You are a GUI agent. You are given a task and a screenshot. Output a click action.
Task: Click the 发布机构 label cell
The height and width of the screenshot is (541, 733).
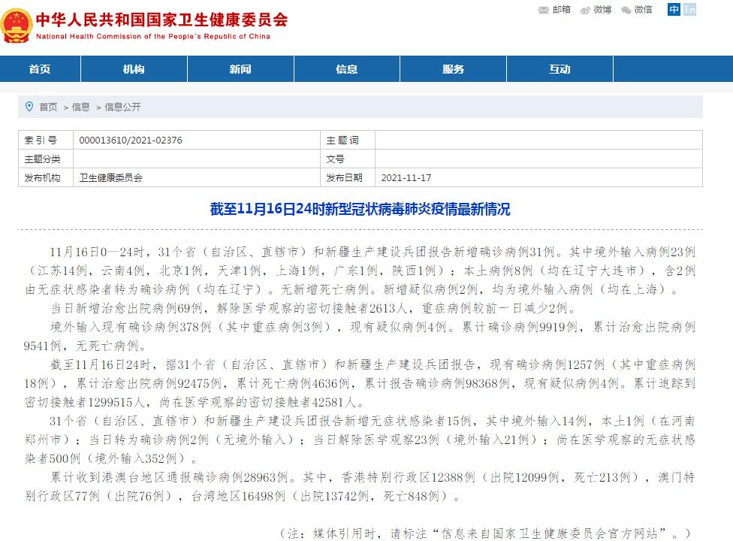click(x=46, y=177)
